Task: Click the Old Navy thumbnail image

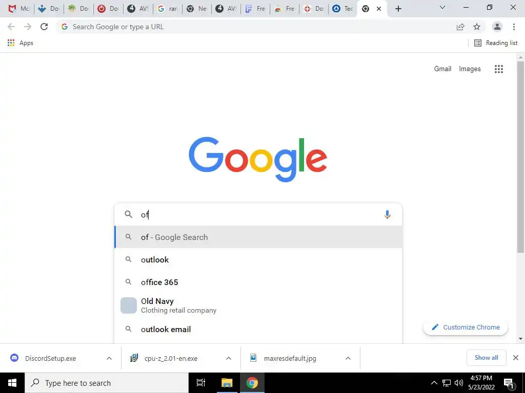Action: [129, 305]
